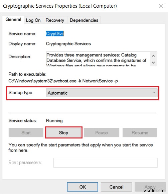This screenshot has height=194, width=168.
Task: Switch to the Recovery tab
Action: pyautogui.click(x=55, y=20)
